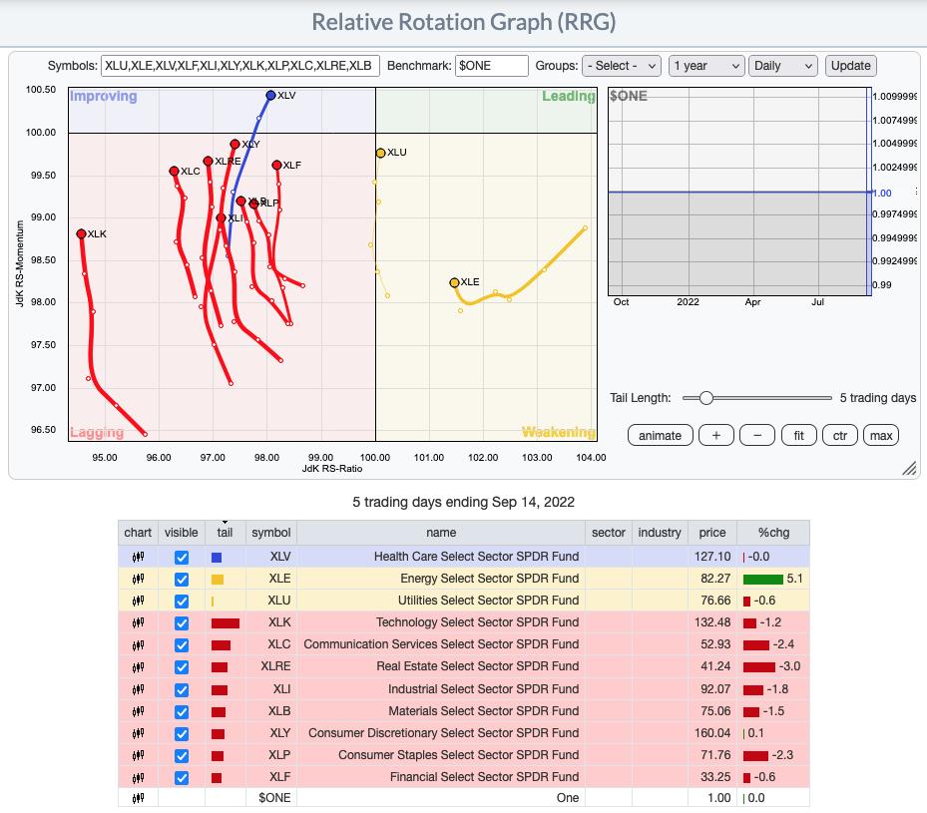Sort table by name column header
The height and width of the screenshot is (813, 927).
441,533
